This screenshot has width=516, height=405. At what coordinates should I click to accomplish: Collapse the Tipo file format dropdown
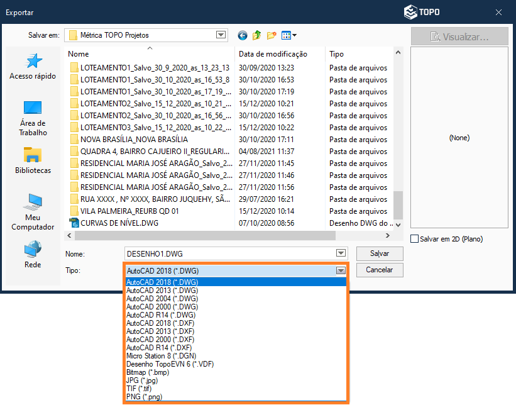(341, 270)
